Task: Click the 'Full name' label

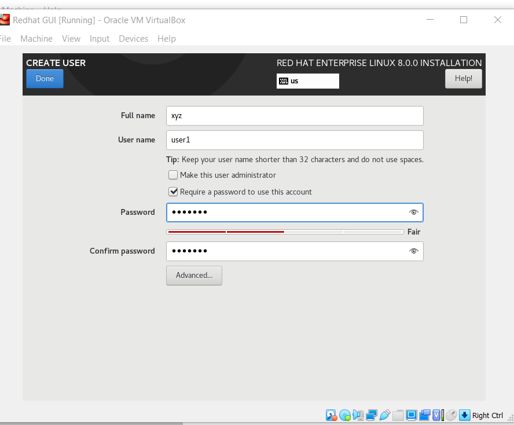Action: [x=138, y=115]
